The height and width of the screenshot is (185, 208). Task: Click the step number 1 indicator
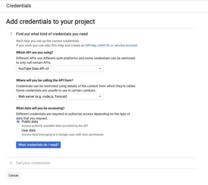click(x=11, y=34)
